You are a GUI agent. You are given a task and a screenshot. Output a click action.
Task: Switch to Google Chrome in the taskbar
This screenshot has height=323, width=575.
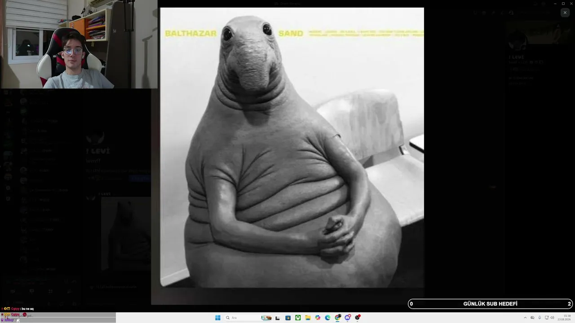338,318
